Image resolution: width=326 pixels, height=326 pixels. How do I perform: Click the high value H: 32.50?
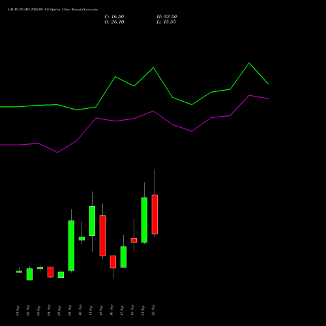click(166, 17)
